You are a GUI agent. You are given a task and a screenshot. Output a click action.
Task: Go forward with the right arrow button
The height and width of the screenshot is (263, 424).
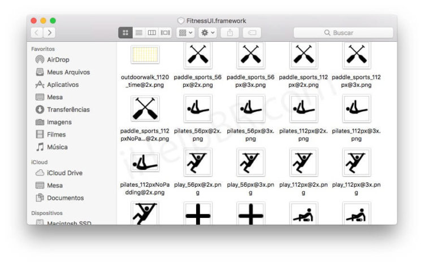click(50, 33)
